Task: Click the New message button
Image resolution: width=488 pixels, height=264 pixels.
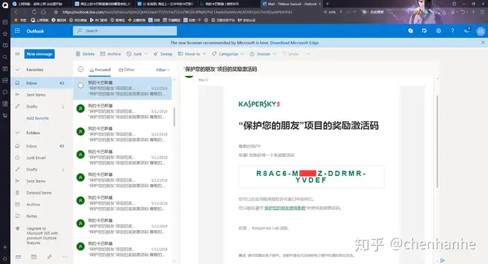Action: pyautogui.click(x=39, y=53)
